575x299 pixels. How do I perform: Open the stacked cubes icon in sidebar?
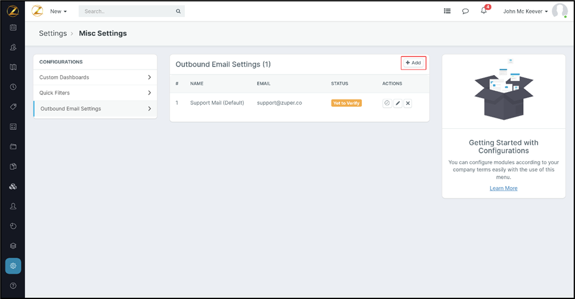coord(13,187)
